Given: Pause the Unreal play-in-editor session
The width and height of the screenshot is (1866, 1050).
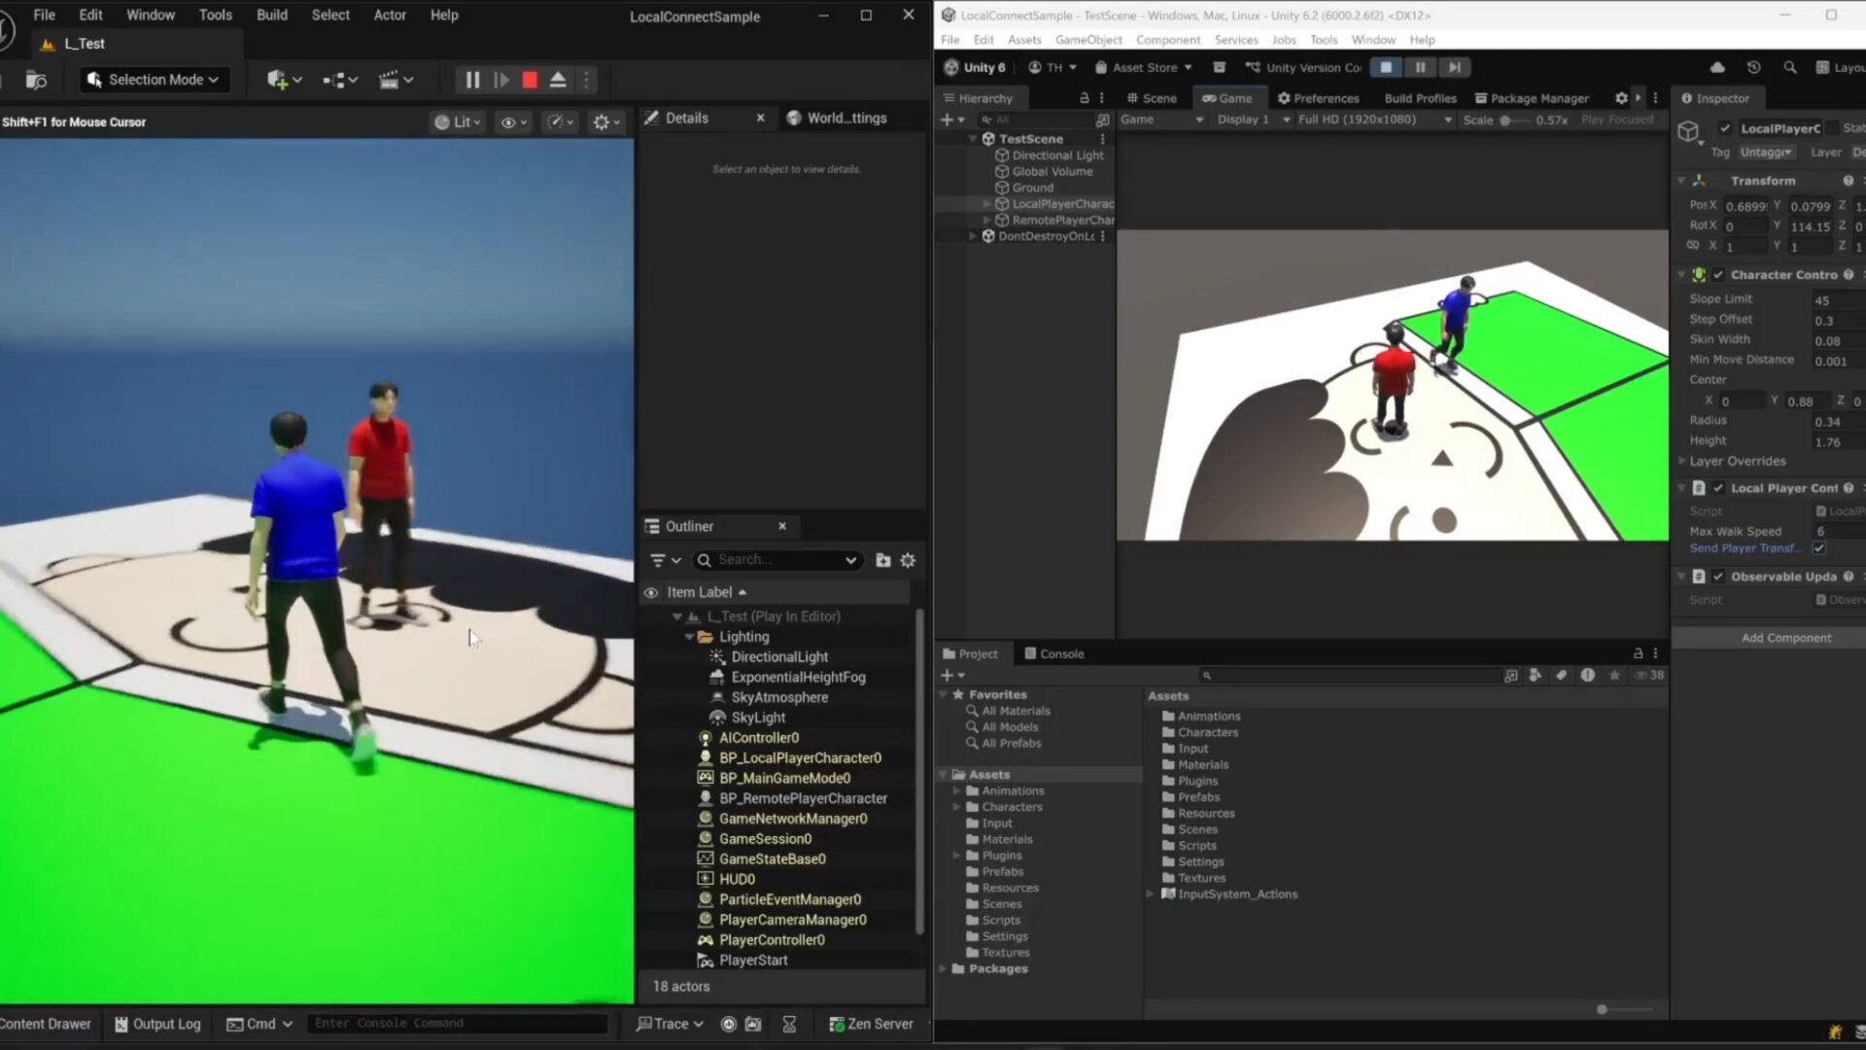Looking at the screenshot, I should [x=472, y=80].
